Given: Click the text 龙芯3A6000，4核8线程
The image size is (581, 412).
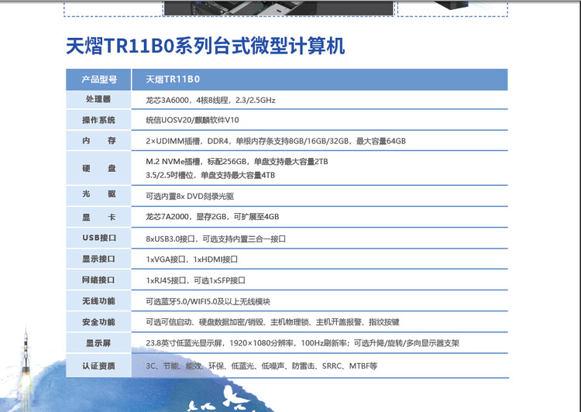Looking at the screenshot, I should click(187, 100).
